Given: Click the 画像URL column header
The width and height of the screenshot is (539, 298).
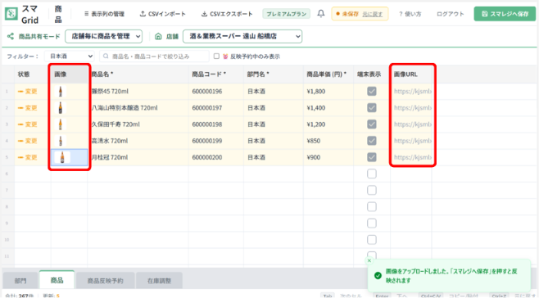Looking at the screenshot, I should click(410, 74).
